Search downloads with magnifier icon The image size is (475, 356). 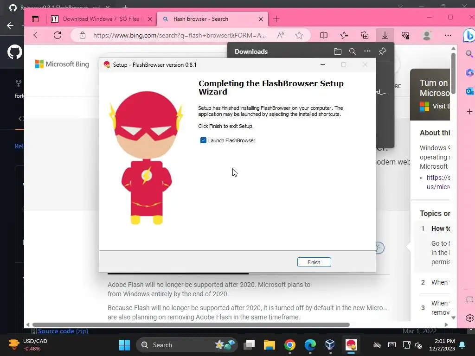point(353,51)
